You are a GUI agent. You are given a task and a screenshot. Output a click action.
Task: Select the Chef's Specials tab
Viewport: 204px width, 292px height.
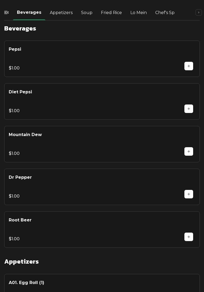pos(165,13)
